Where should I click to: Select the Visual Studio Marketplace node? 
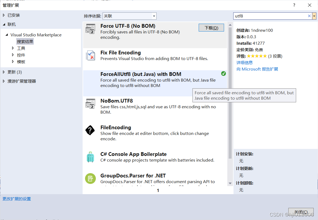point(36,35)
